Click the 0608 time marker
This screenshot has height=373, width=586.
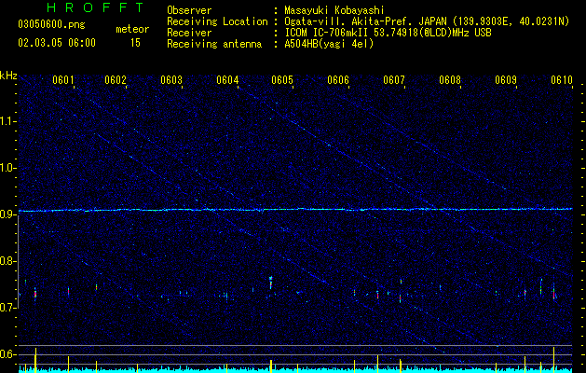pos(450,80)
